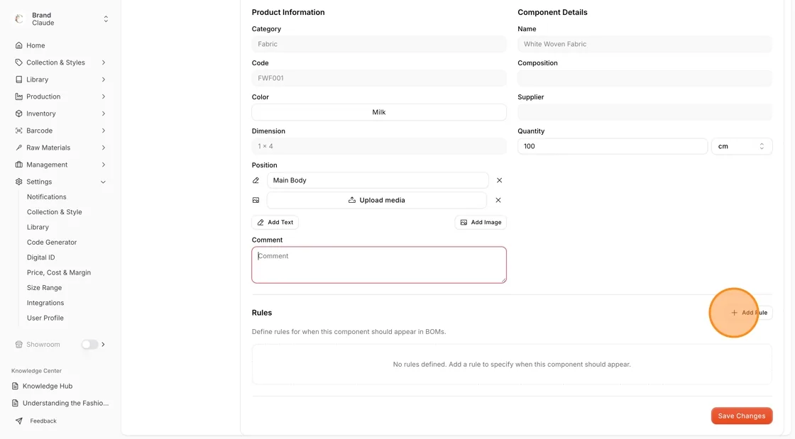
Task: Click the Brand Claude logo icon
Action: click(x=19, y=18)
